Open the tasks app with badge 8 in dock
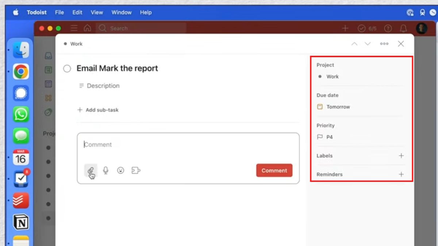Viewport: 438px width, 246px height. point(21,179)
